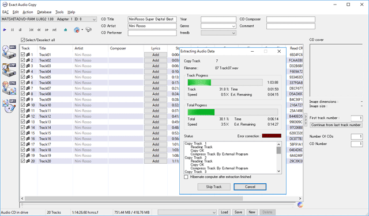Click track list right scroll arrow

(300, 198)
